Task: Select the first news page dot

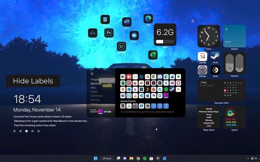Action: [x=14, y=131]
